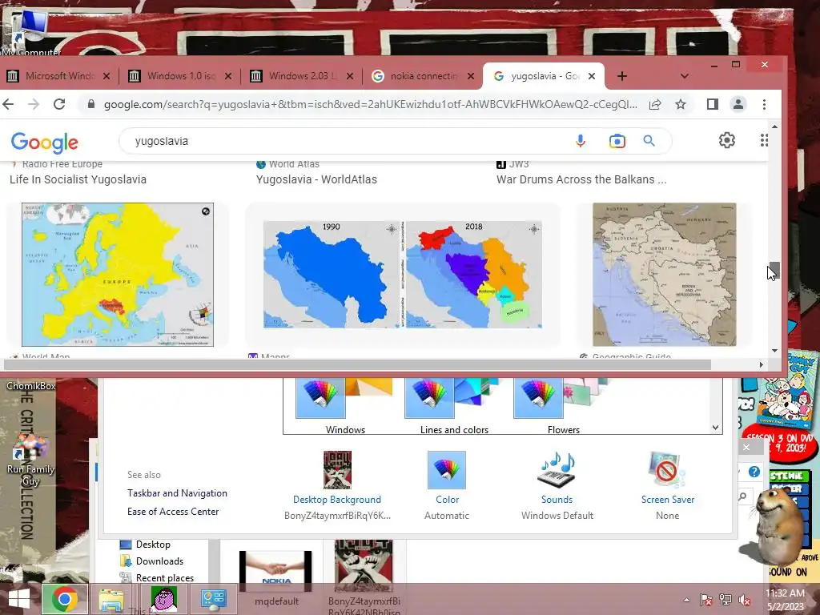Viewport: 820px width, 615px height.
Task: Select the Flowers theme
Action: coord(563,406)
